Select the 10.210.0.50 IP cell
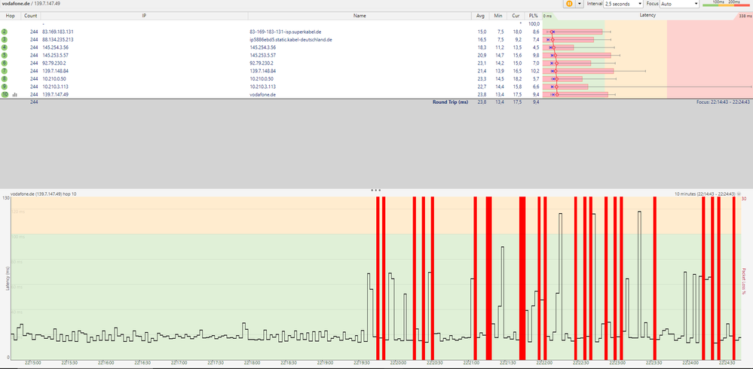This screenshot has width=753, height=369. [x=54, y=78]
